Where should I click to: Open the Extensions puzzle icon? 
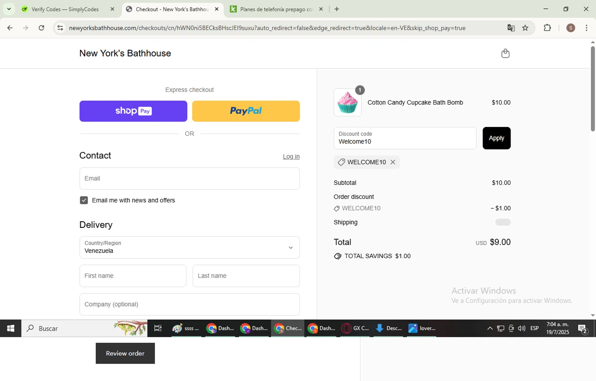point(547,28)
